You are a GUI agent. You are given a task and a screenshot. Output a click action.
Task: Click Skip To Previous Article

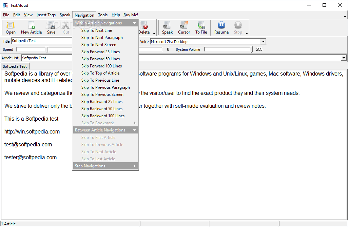click(105, 145)
